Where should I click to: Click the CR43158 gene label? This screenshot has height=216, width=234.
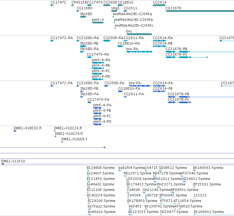click(79, 2)
